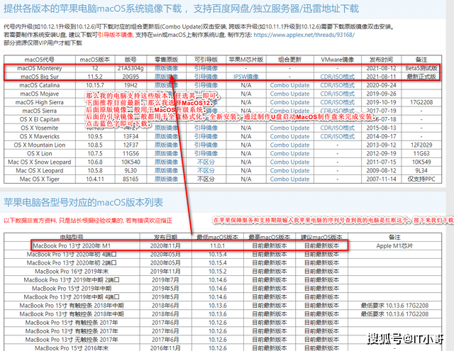The width and height of the screenshot is (454, 351).
Task: Open 引导镜像 link for OS X Yosemite
Action: (206, 128)
